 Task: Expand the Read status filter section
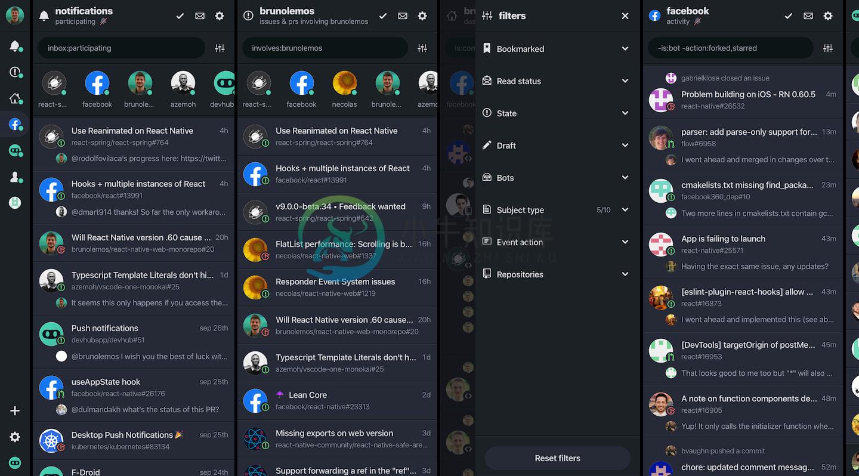[557, 81]
